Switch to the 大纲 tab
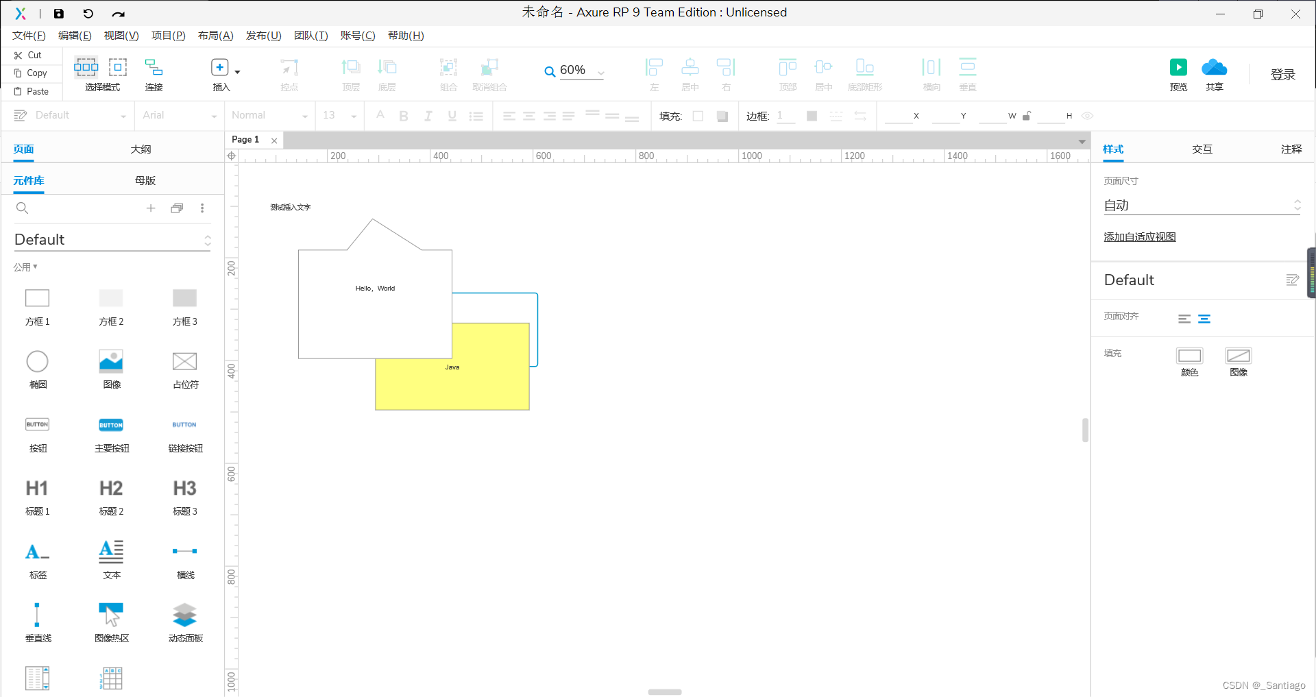 pyautogui.click(x=141, y=149)
